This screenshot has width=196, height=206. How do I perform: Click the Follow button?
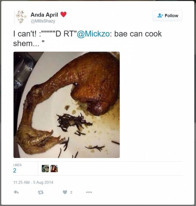(167, 16)
